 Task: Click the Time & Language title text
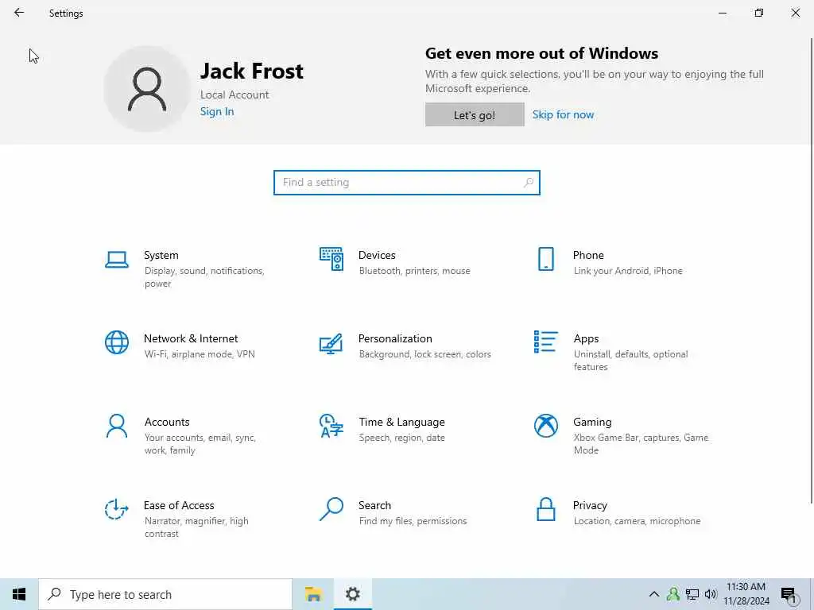pyautogui.click(x=401, y=423)
